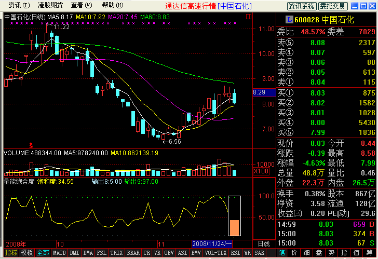378x259 pixels.
Task: Click the 11.22 high price annotation
Action: coord(61,27)
